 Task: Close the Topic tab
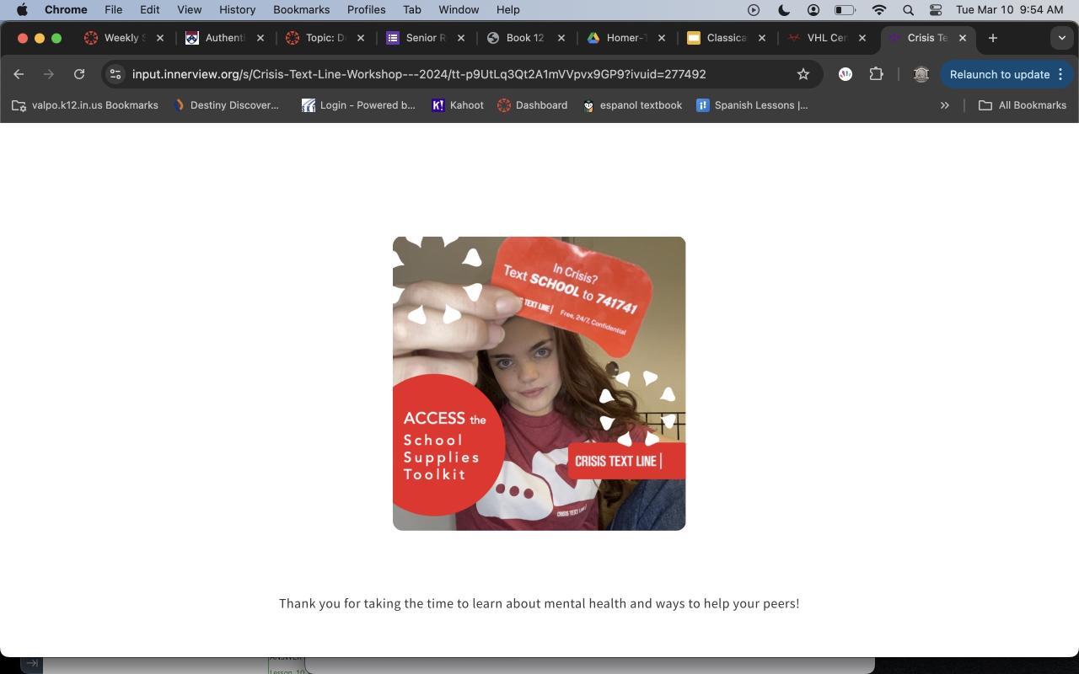(x=361, y=38)
